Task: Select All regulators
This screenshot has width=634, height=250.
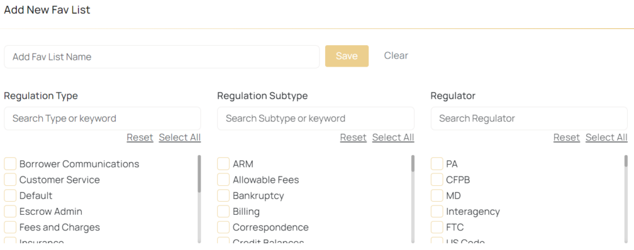Action: tap(606, 138)
